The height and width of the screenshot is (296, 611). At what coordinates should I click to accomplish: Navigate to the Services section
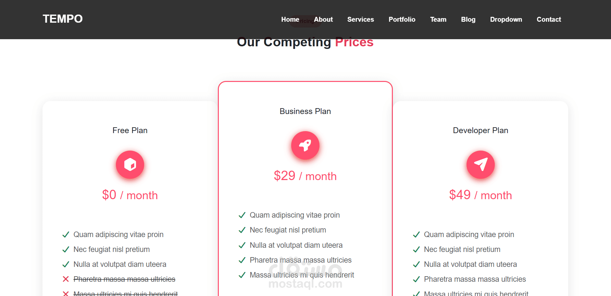pos(360,19)
